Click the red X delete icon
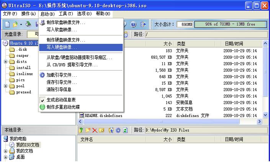 pos(95,130)
